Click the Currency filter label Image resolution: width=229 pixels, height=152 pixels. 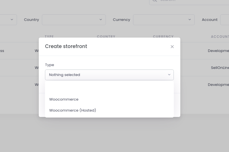(121, 20)
